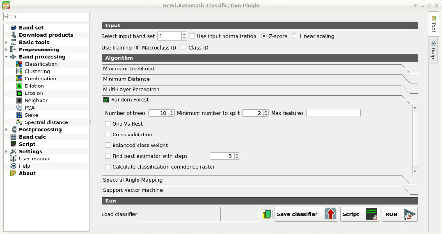Expand the Minimum Distance algorithm section
This screenshot has width=442, height=234.
pos(259,79)
